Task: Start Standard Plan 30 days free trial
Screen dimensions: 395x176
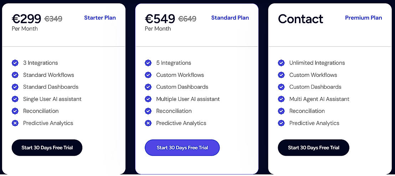Action: [x=182, y=147]
